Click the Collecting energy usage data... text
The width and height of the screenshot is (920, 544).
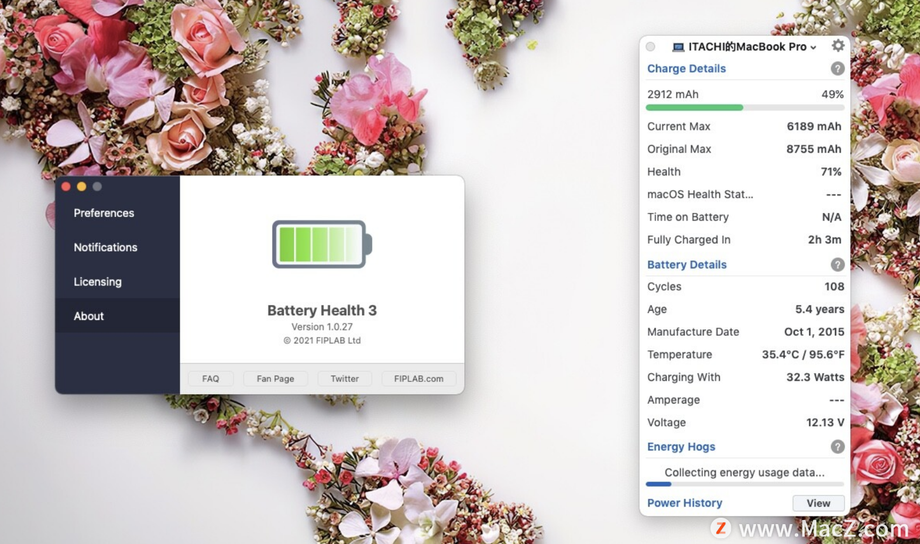tap(744, 472)
